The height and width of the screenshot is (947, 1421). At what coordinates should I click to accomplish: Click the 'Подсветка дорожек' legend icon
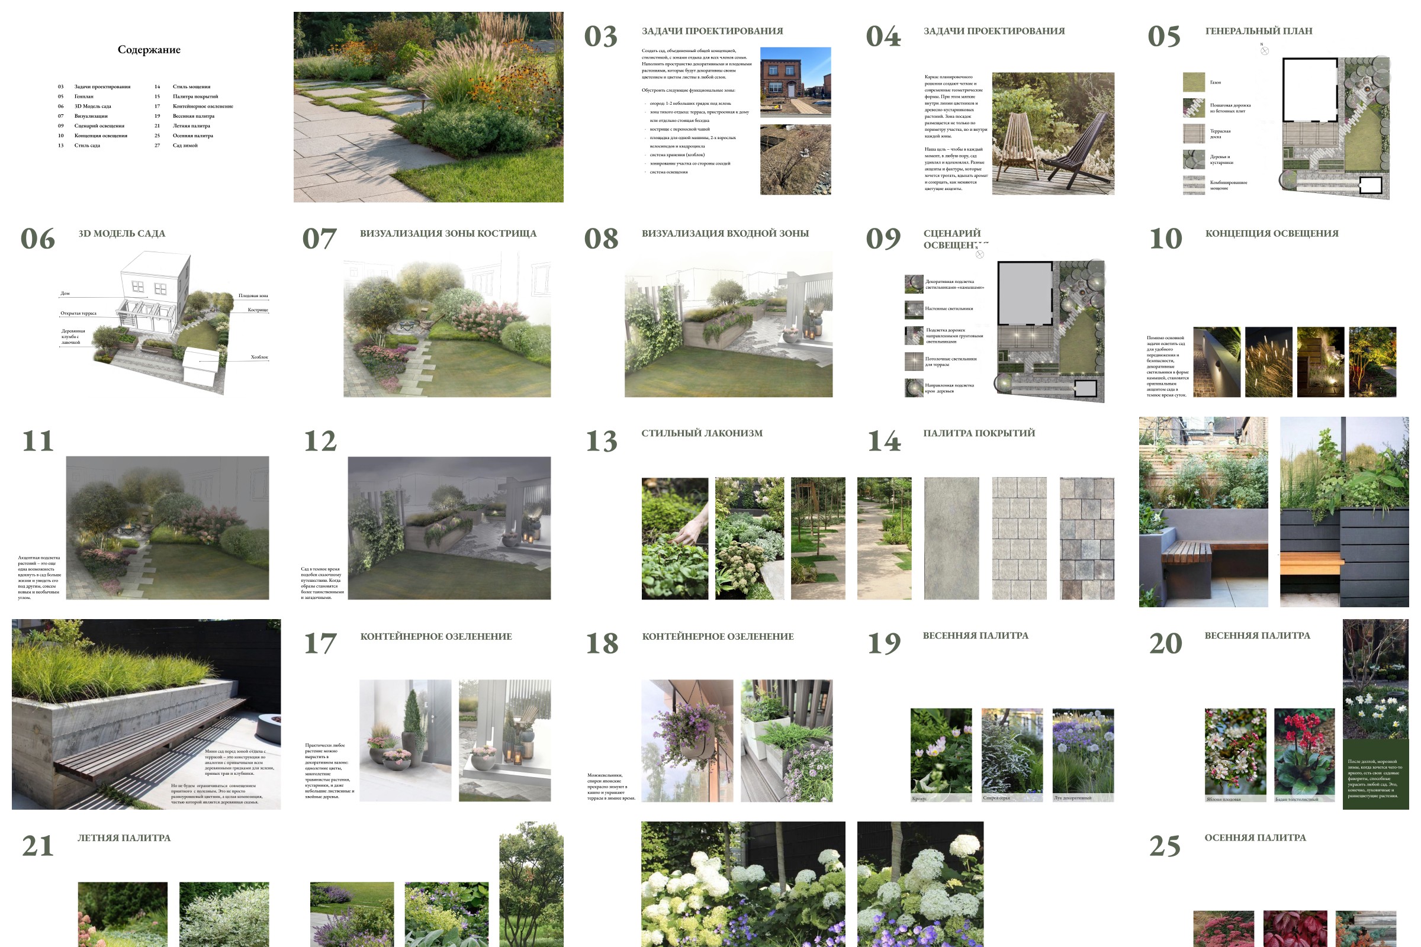[914, 335]
